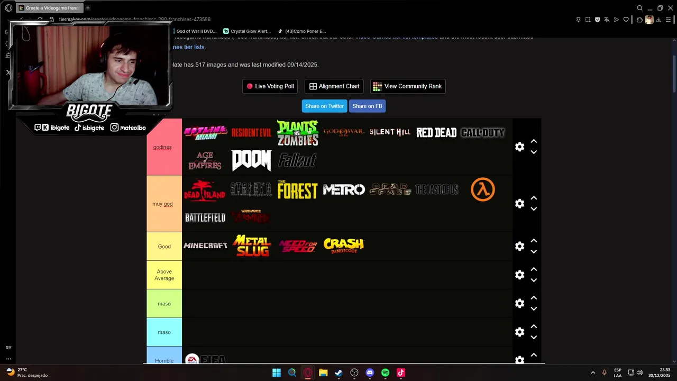This screenshot has width=677, height=381.
Task: View Community Rank
Action: (x=408, y=86)
